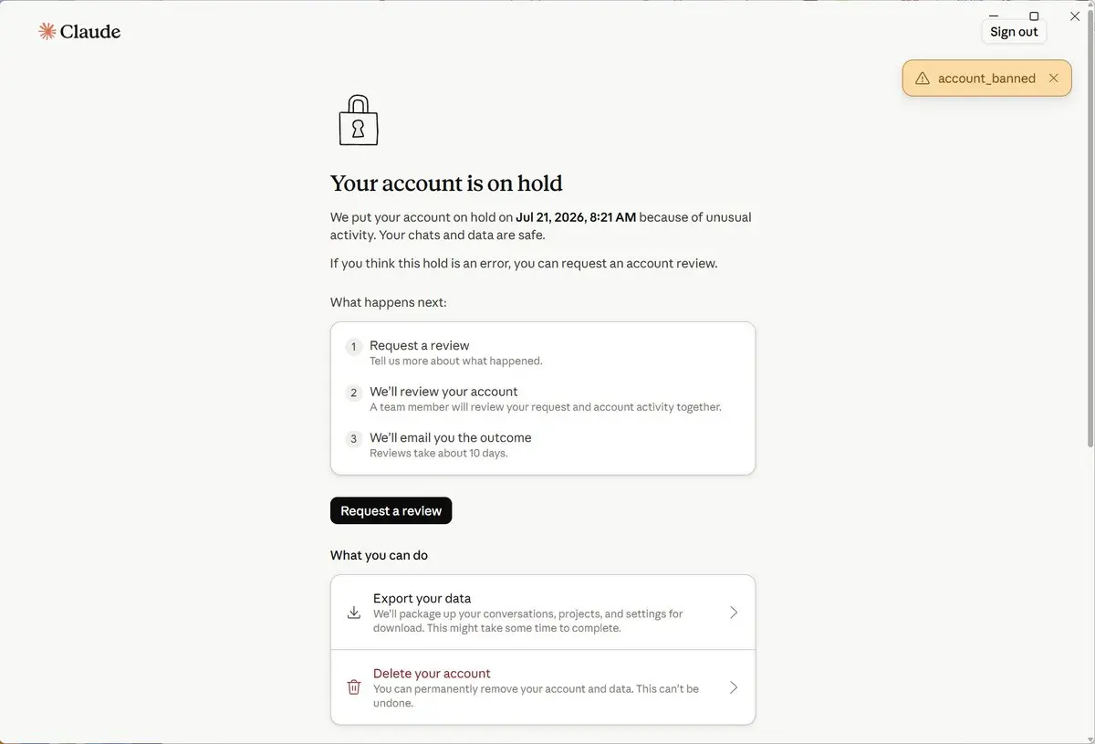Select step 1 number badge

coord(354,347)
